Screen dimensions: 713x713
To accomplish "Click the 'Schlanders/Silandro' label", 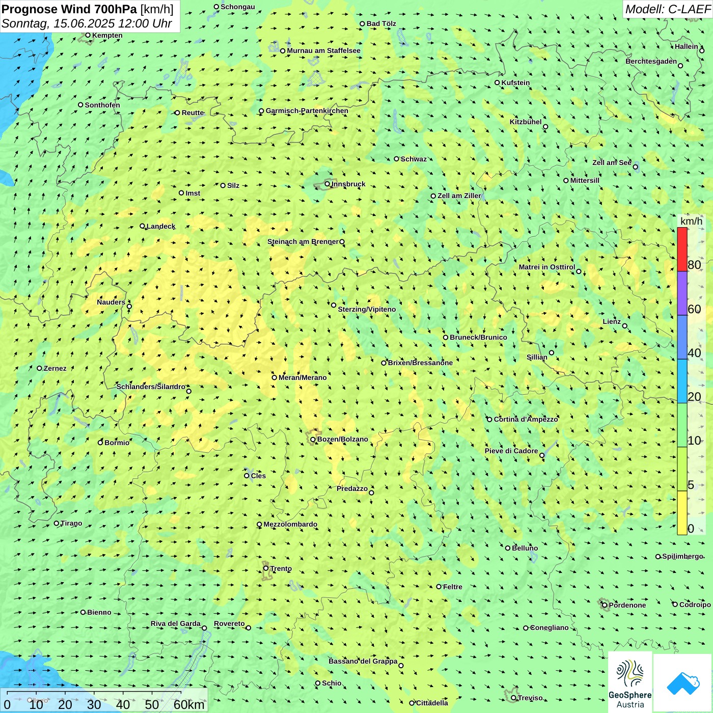I will [x=151, y=387].
